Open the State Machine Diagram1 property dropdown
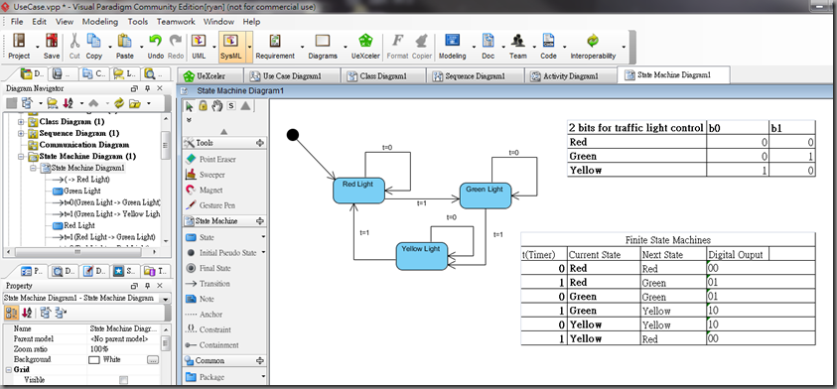Viewport: 837px width, 389px height. point(166,299)
